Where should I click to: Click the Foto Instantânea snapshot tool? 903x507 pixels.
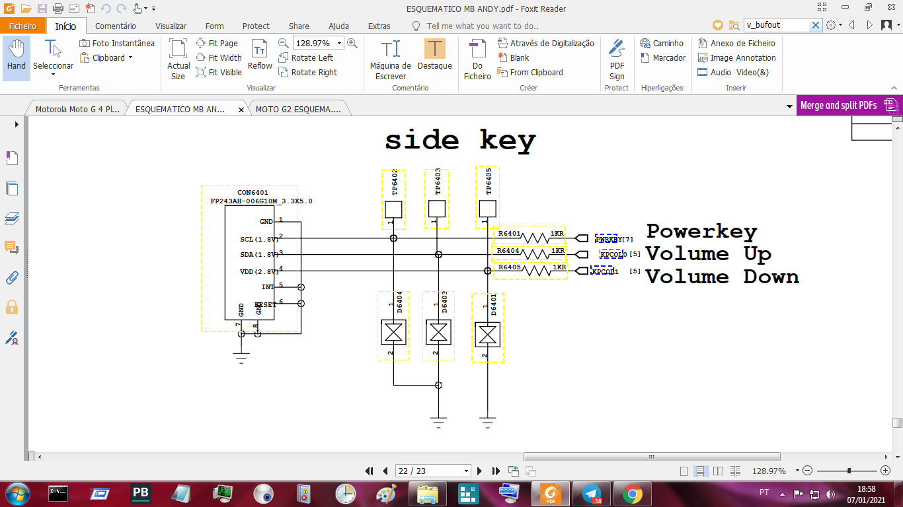117,43
